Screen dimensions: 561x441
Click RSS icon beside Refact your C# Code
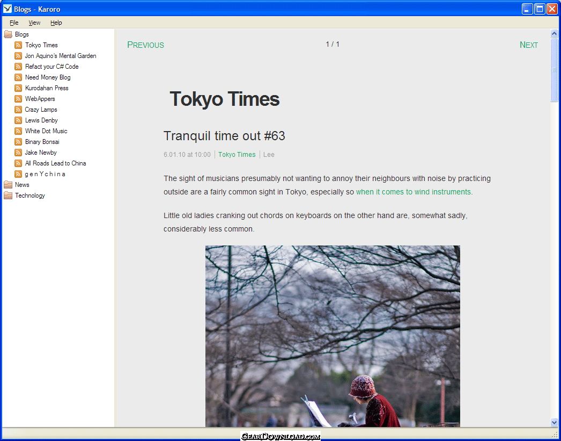18,67
